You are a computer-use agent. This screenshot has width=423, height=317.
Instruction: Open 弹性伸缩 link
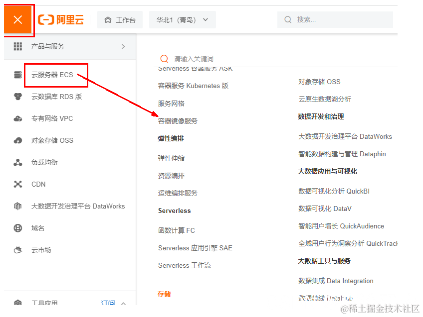(x=171, y=158)
